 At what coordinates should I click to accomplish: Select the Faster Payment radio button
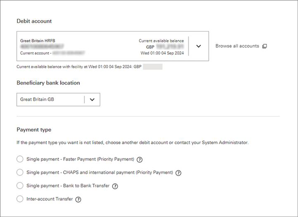[20, 159]
